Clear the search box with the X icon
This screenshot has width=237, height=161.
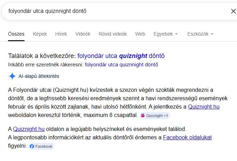233,11
